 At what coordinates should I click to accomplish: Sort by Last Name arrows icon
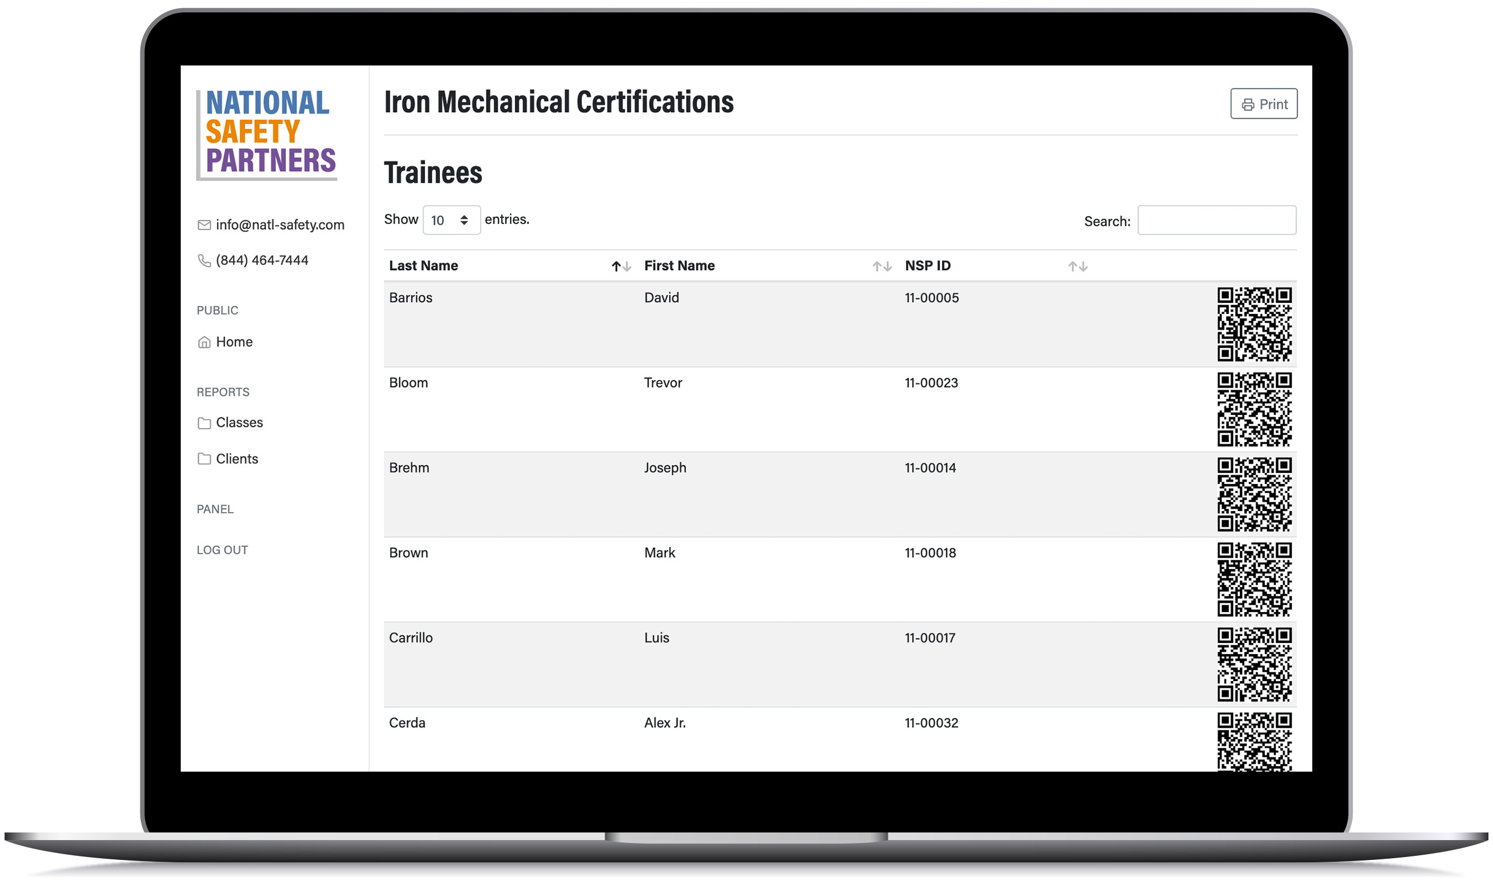(x=621, y=266)
